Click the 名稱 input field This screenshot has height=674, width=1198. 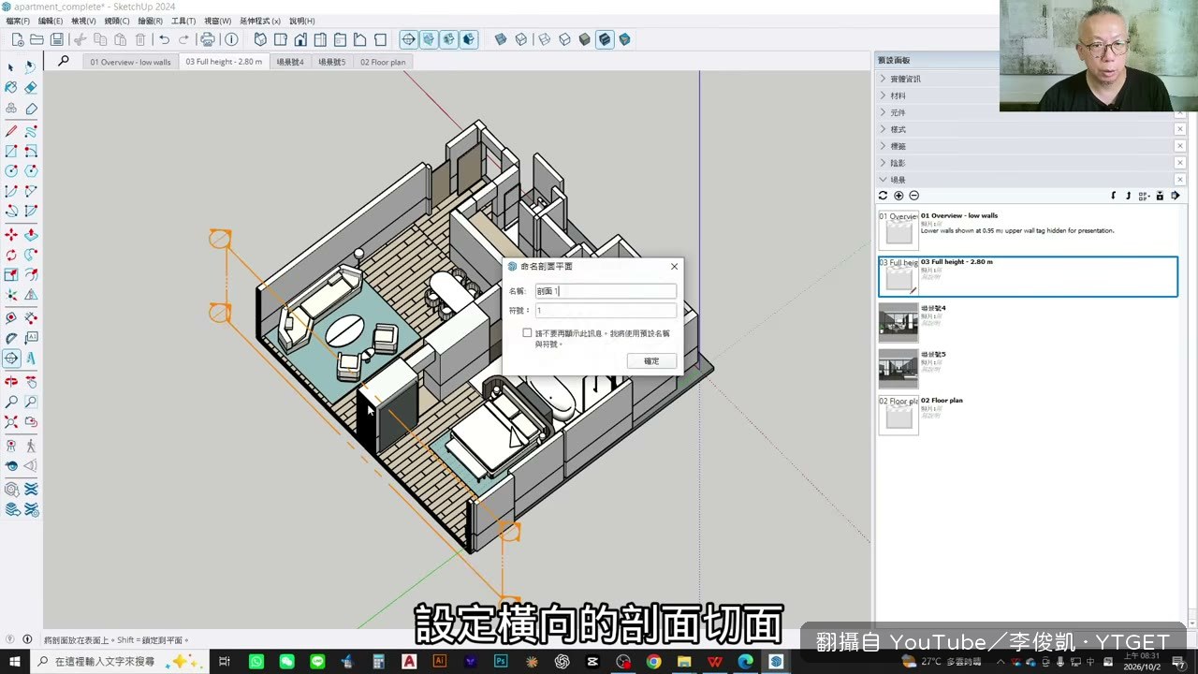tap(606, 291)
